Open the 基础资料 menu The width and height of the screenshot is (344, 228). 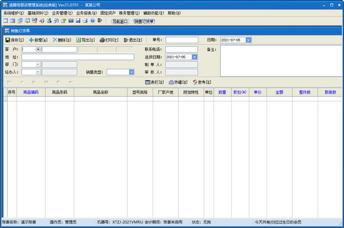point(38,13)
